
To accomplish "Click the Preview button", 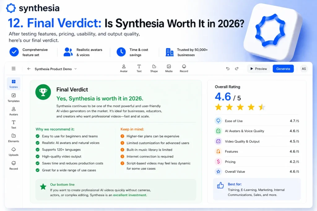I will pos(258,69).
